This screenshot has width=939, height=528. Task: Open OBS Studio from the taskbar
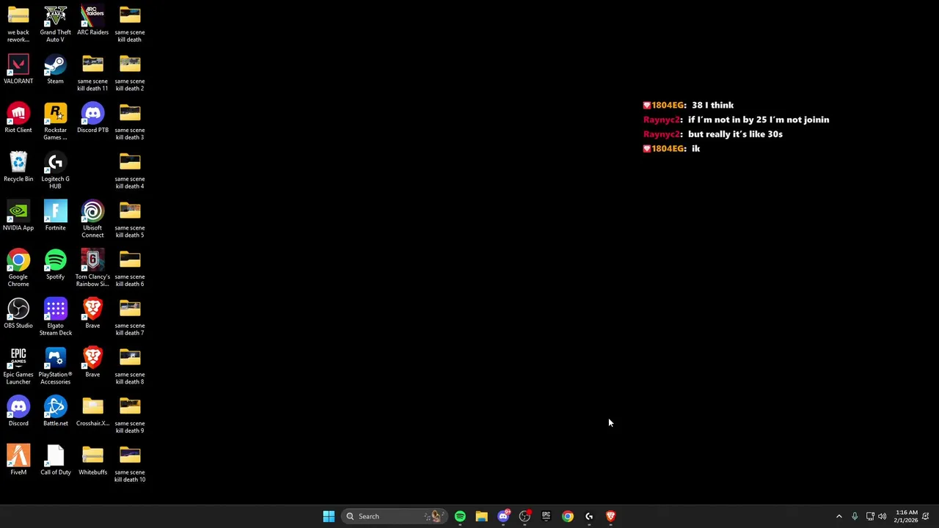(525, 516)
